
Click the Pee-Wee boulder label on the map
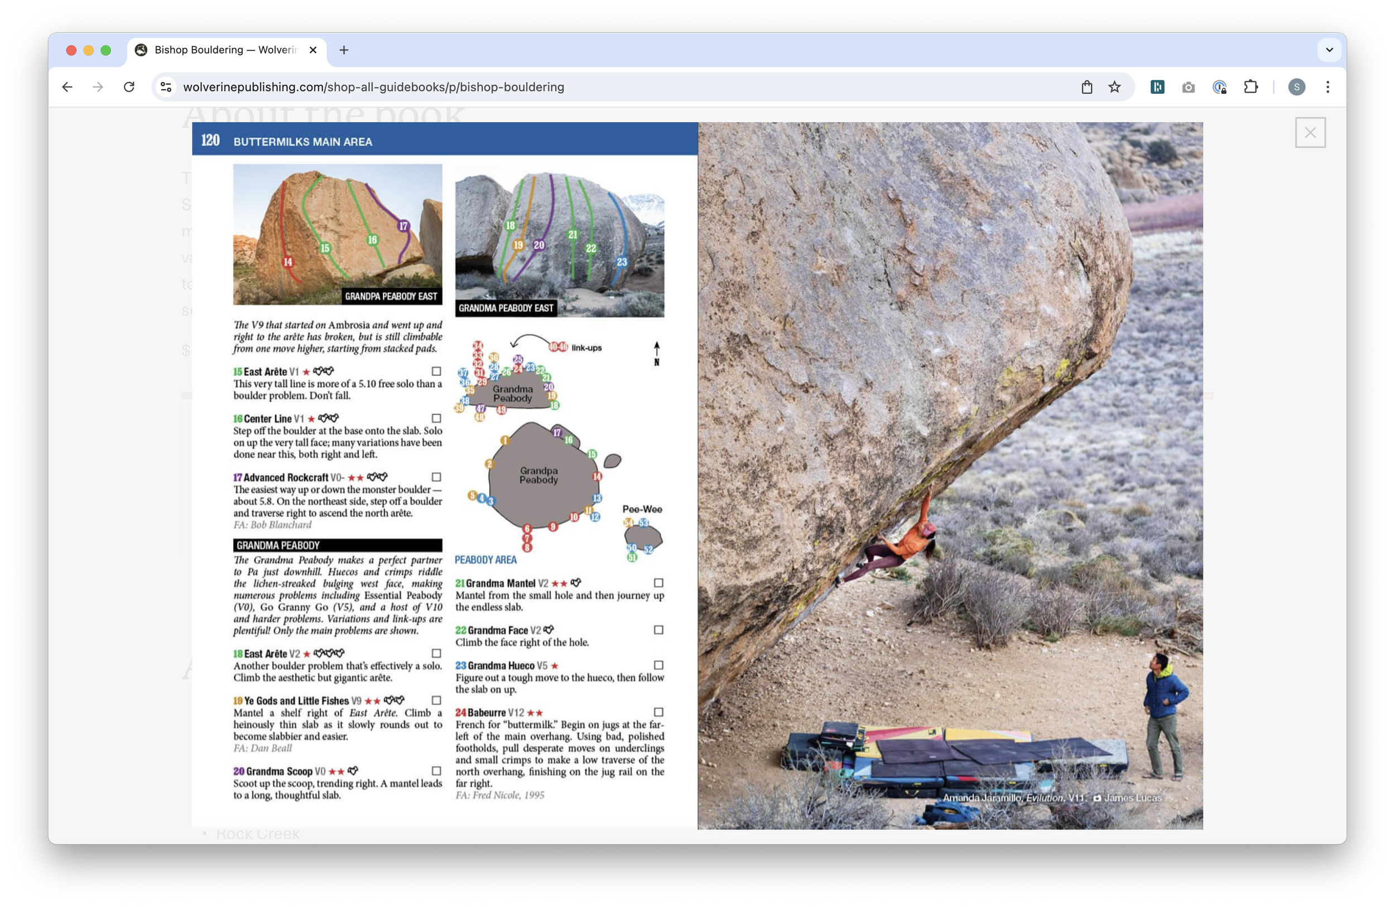[x=642, y=509]
